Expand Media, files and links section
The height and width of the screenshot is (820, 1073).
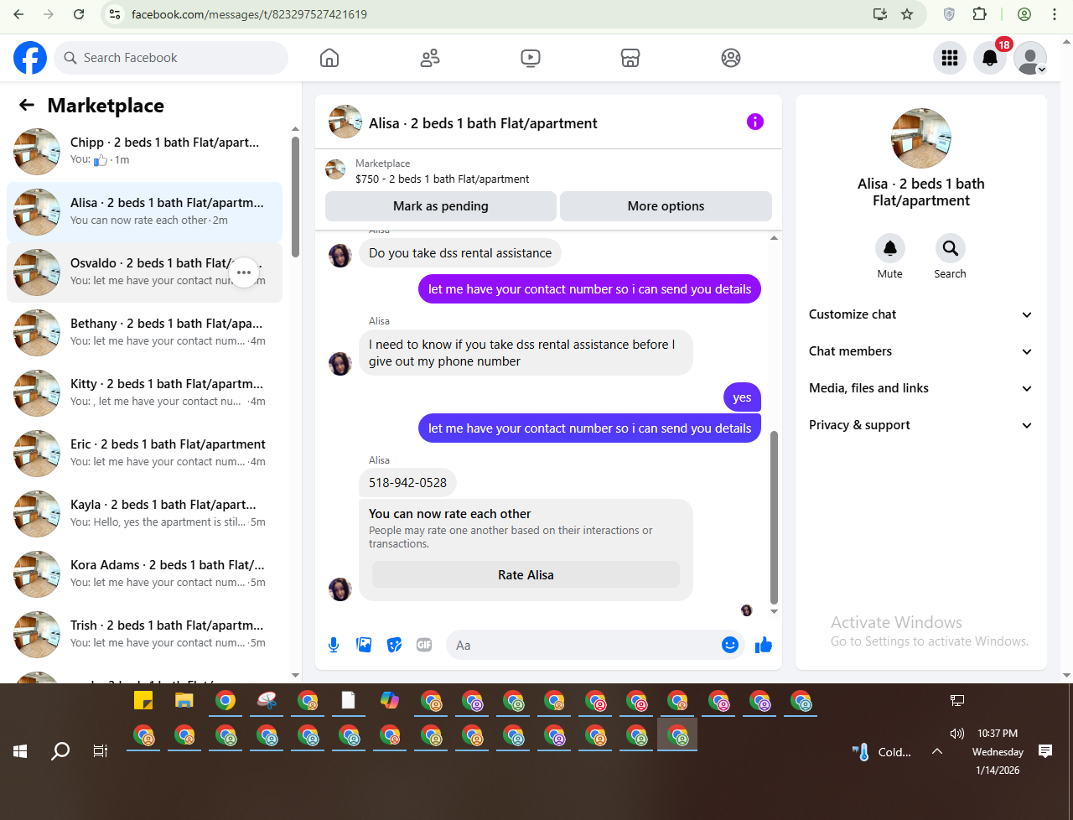point(920,388)
